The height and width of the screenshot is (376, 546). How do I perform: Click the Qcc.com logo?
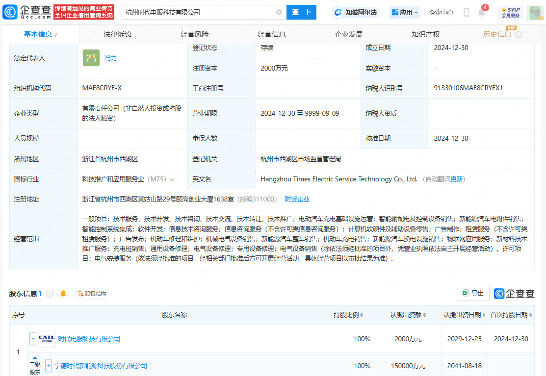pyautogui.click(x=27, y=12)
